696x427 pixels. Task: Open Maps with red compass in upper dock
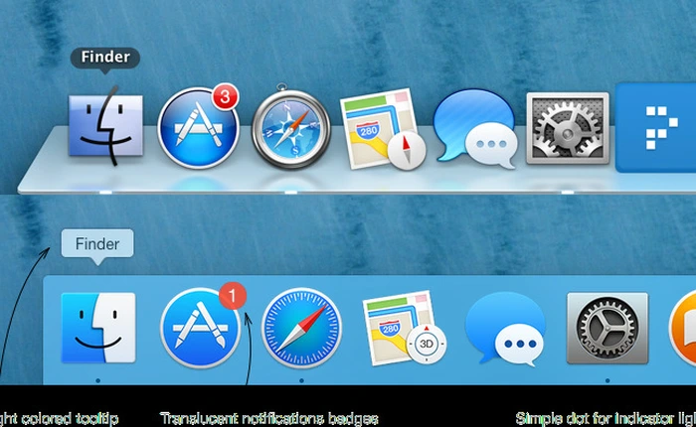pyautogui.click(x=383, y=129)
